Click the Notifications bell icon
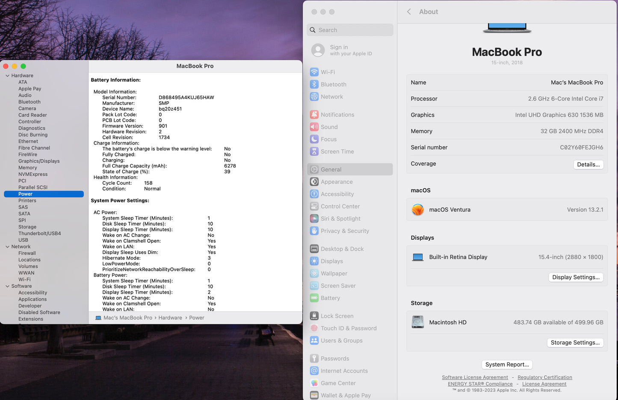618x400 pixels. [x=315, y=115]
